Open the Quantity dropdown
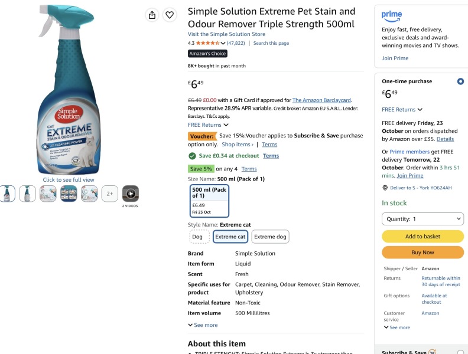 click(422, 219)
